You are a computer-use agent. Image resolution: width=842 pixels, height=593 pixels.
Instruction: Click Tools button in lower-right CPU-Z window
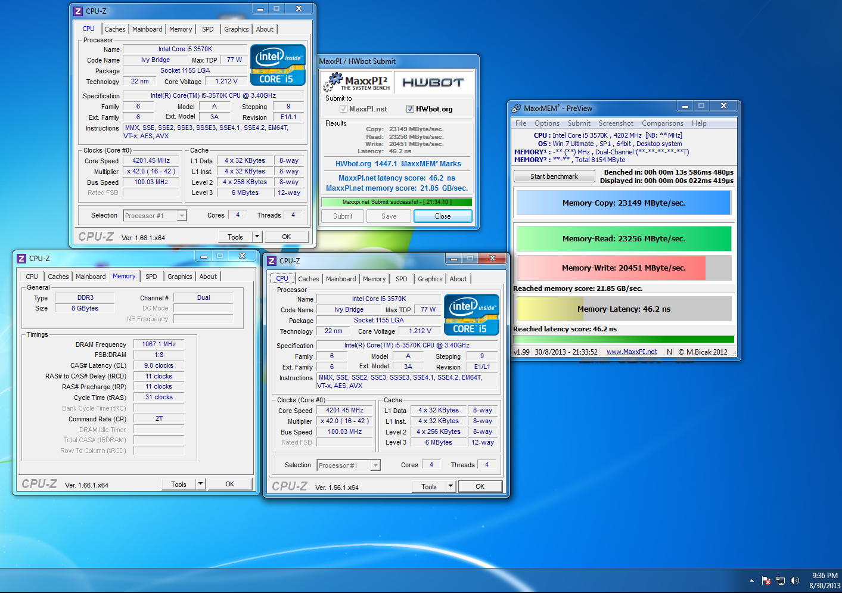(x=429, y=486)
